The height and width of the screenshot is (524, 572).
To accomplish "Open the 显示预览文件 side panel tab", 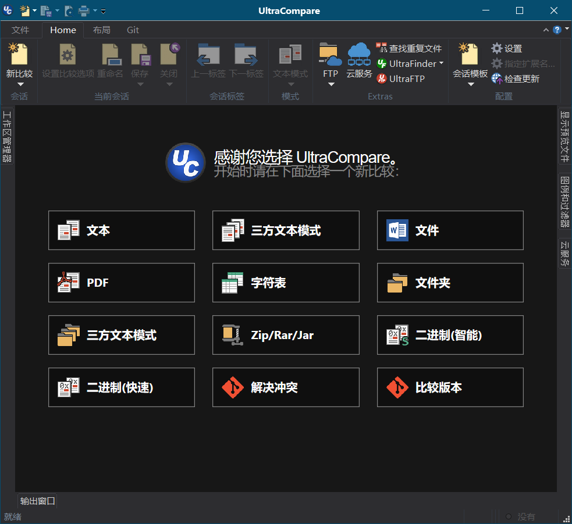I will click(x=564, y=136).
